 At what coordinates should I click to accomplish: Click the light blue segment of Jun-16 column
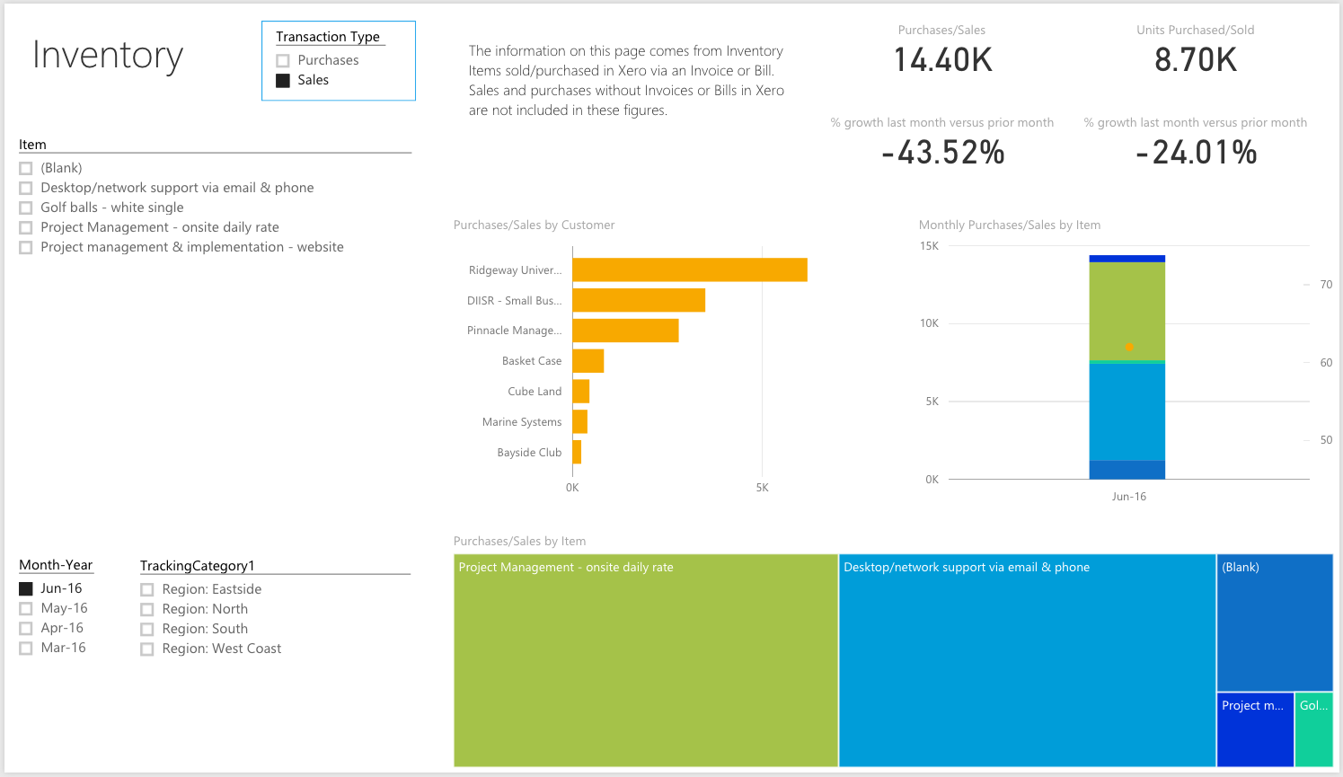(1127, 412)
